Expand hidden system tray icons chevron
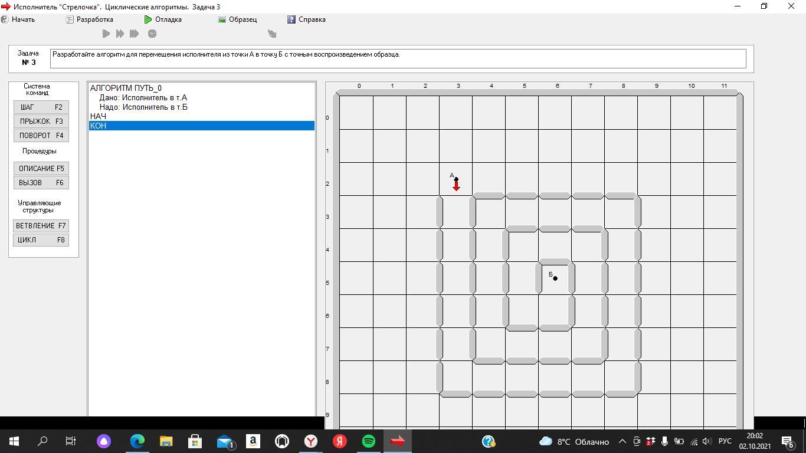Screen dimensions: 806x453 (622, 441)
